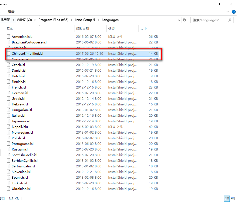Click the ISLU 文件 type of Armenian.islu
The width and height of the screenshot is (237, 202).
click(115, 37)
